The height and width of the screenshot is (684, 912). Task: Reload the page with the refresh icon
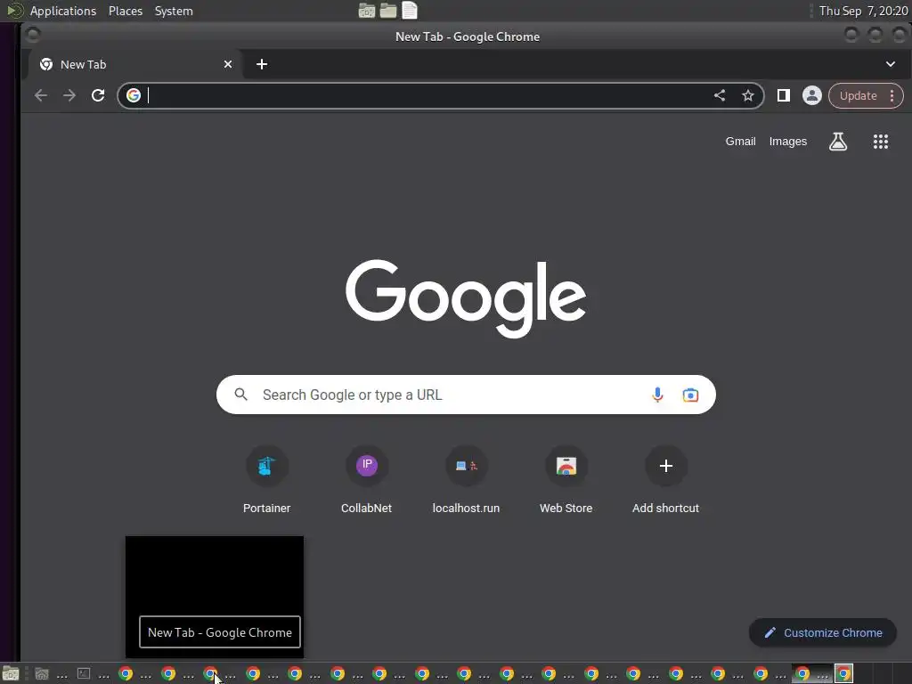98,95
